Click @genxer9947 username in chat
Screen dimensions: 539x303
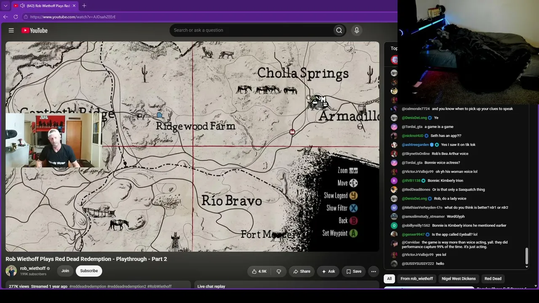(413, 234)
